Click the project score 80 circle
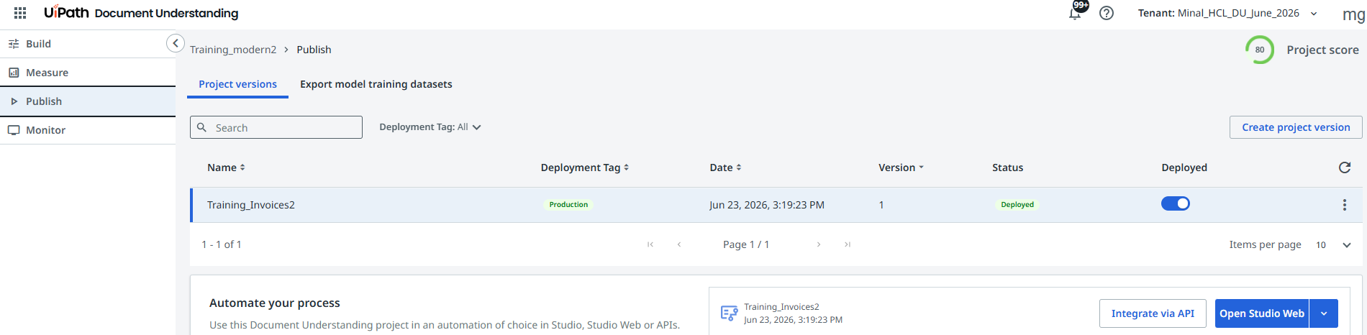 pos(1260,50)
